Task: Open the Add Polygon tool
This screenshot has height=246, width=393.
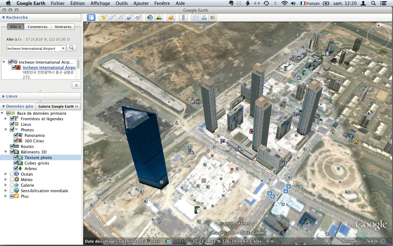Action: (112, 18)
